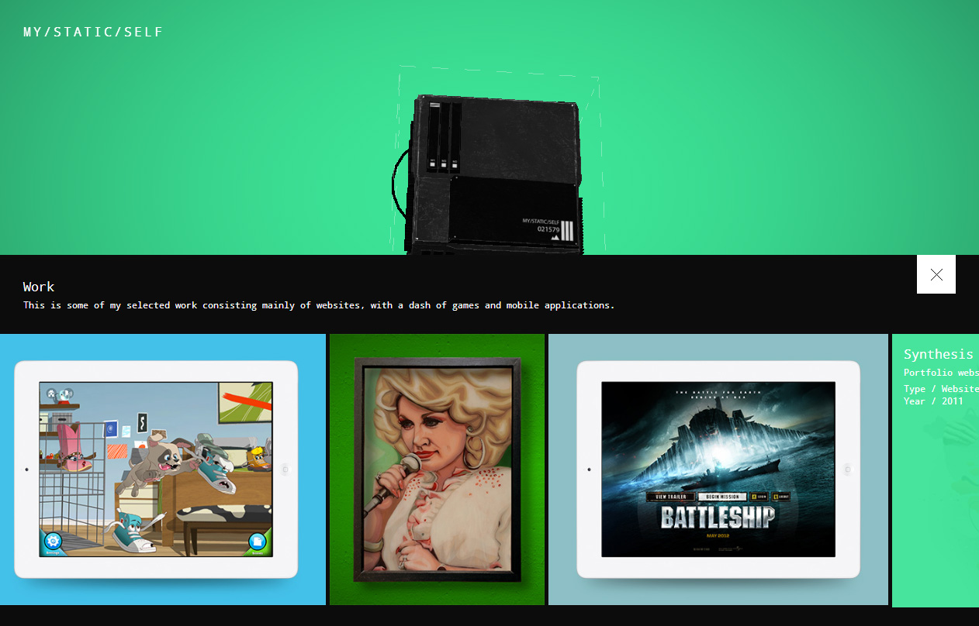Click the MY/STATIC/SELF logo text
This screenshot has height=626, width=979.
(x=93, y=32)
